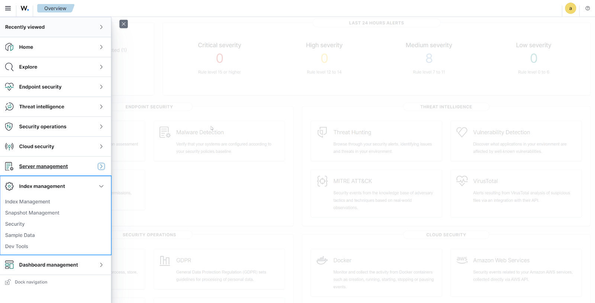Open the Malware Detection title
This screenshot has width=595, height=303.
click(x=200, y=132)
